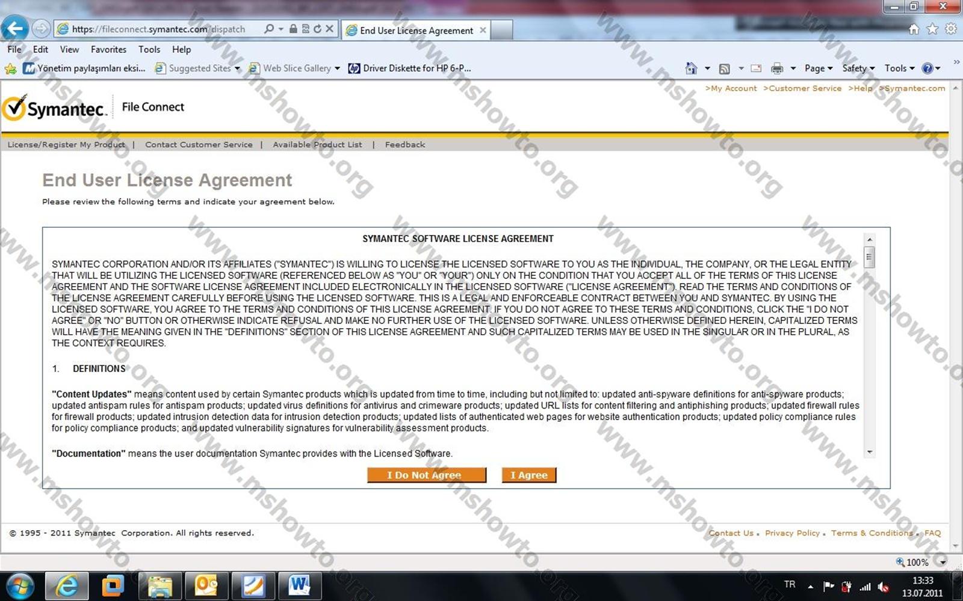Click the volume speaker tray icon
Image resolution: width=963 pixels, height=601 pixels.
point(883,587)
